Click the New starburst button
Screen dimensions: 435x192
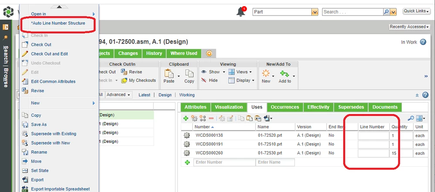click(266, 76)
